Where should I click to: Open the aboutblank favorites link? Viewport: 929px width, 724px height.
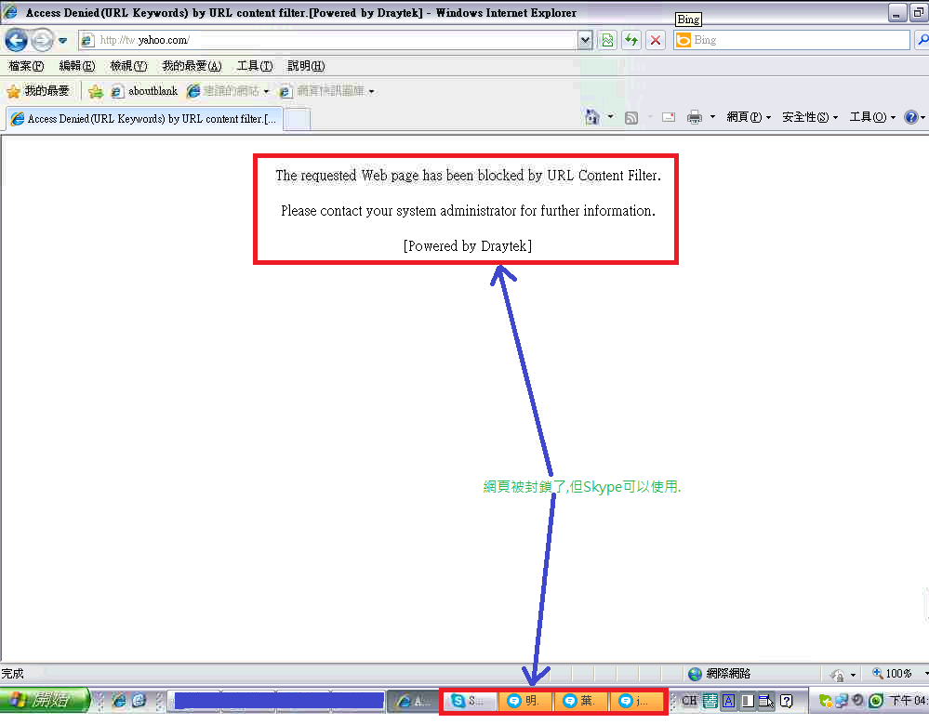[x=144, y=91]
